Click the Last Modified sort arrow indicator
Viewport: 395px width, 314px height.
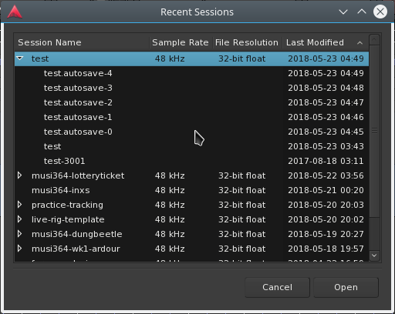[360, 43]
